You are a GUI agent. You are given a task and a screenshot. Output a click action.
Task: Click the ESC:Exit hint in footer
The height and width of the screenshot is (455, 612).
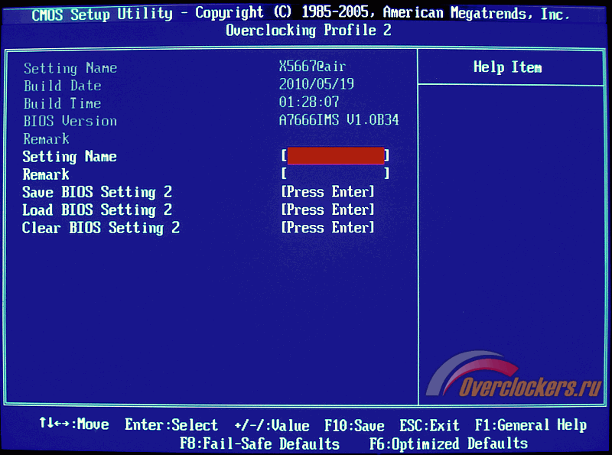pyautogui.click(x=429, y=425)
